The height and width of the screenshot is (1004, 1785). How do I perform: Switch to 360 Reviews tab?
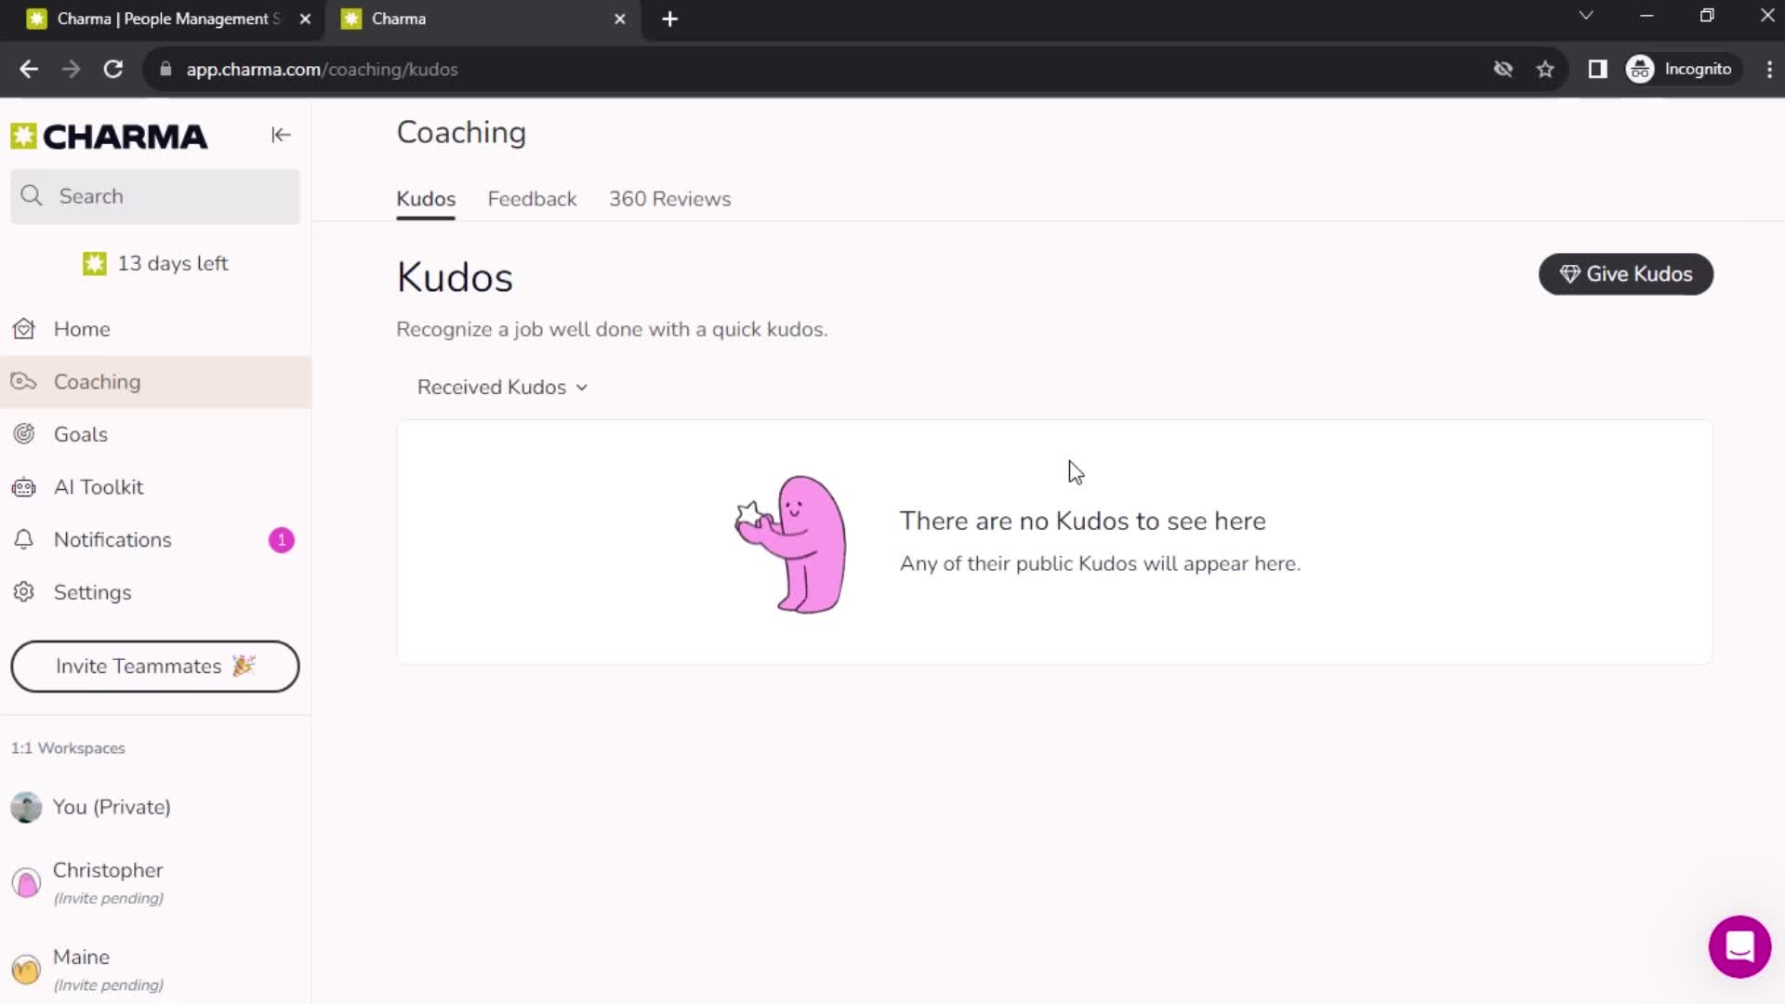(x=670, y=197)
